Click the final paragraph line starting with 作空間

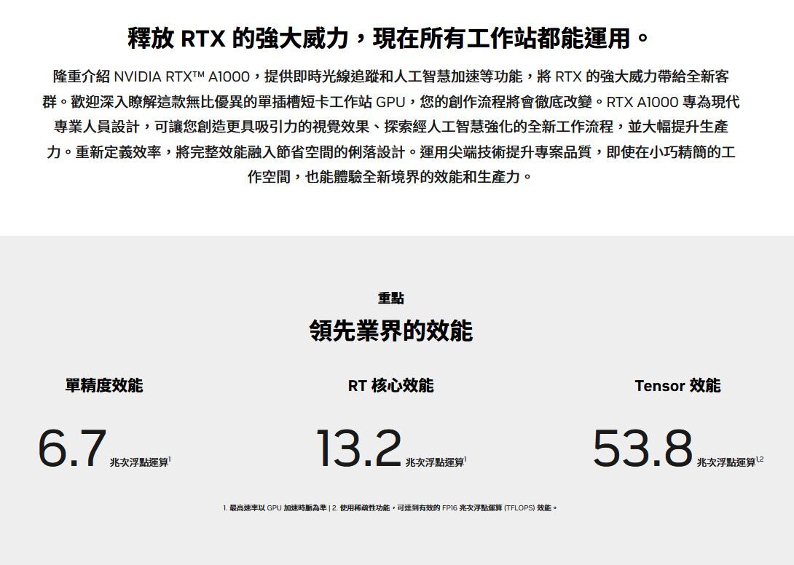coord(390,177)
